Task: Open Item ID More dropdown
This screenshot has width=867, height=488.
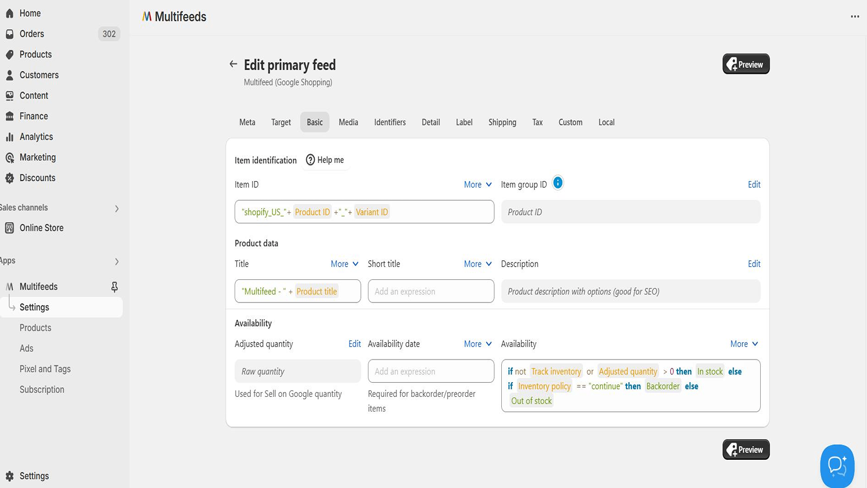Action: pos(478,184)
